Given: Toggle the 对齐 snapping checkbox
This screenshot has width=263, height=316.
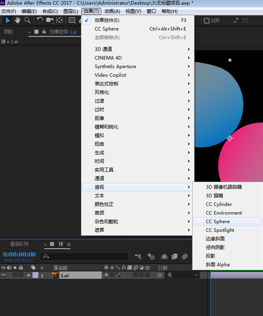Looking at the screenshot, I should (x=207, y=21).
